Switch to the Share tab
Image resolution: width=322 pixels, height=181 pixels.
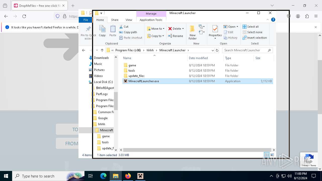pyautogui.click(x=115, y=20)
